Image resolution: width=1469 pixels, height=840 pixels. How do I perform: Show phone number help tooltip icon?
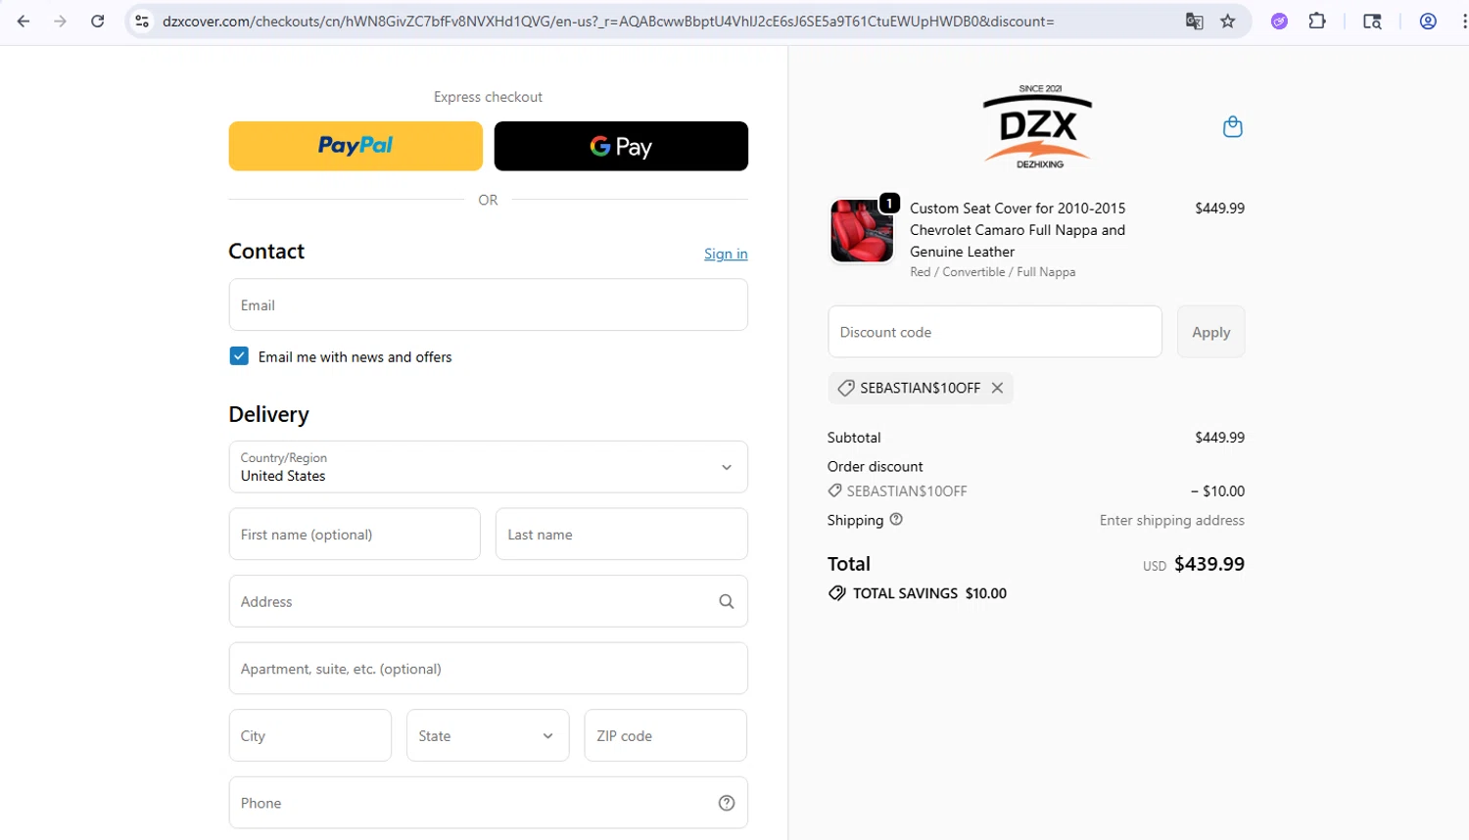[727, 803]
